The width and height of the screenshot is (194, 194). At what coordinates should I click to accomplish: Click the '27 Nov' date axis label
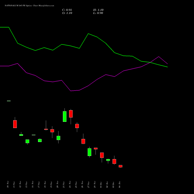[88, 184]
